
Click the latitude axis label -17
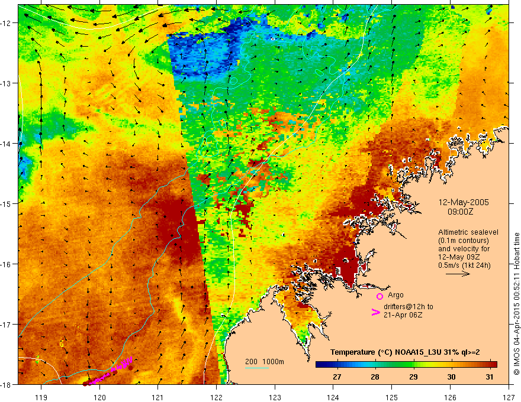6,324
